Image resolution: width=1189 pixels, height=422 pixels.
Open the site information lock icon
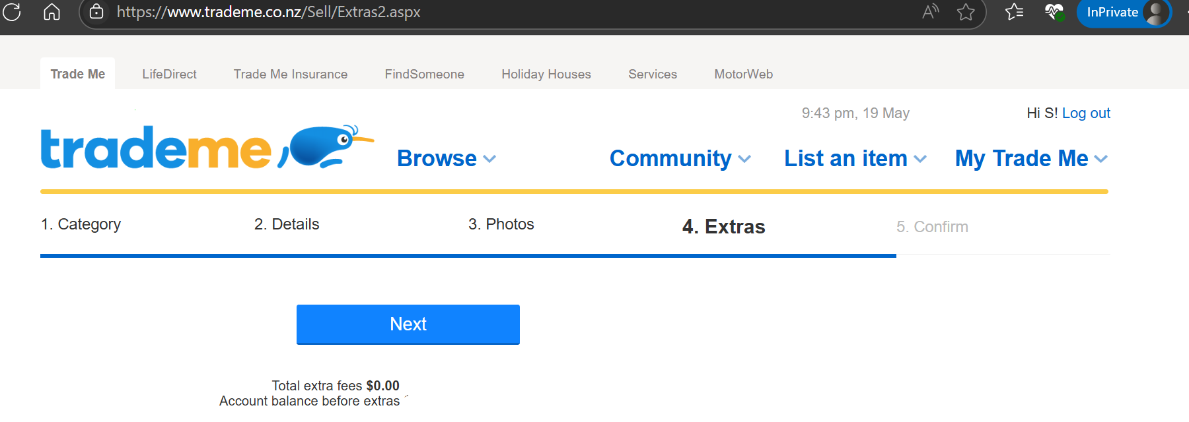96,12
